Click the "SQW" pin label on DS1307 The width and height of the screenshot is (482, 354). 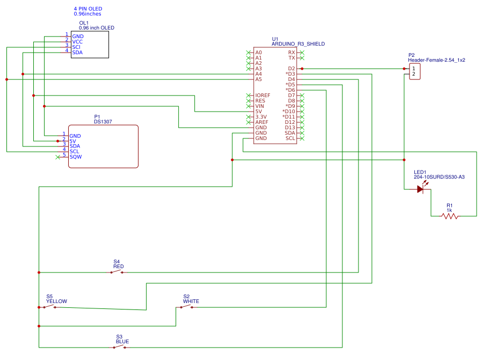76,157
